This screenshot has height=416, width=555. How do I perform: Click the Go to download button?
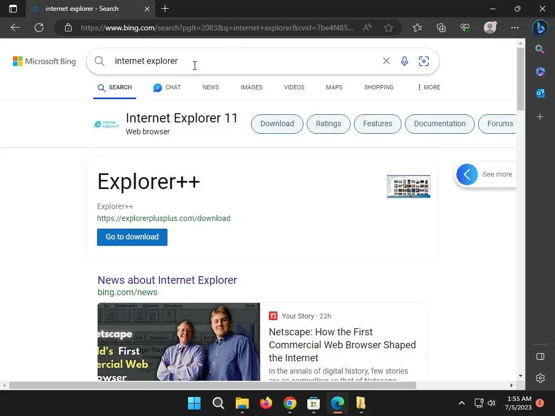click(x=132, y=237)
